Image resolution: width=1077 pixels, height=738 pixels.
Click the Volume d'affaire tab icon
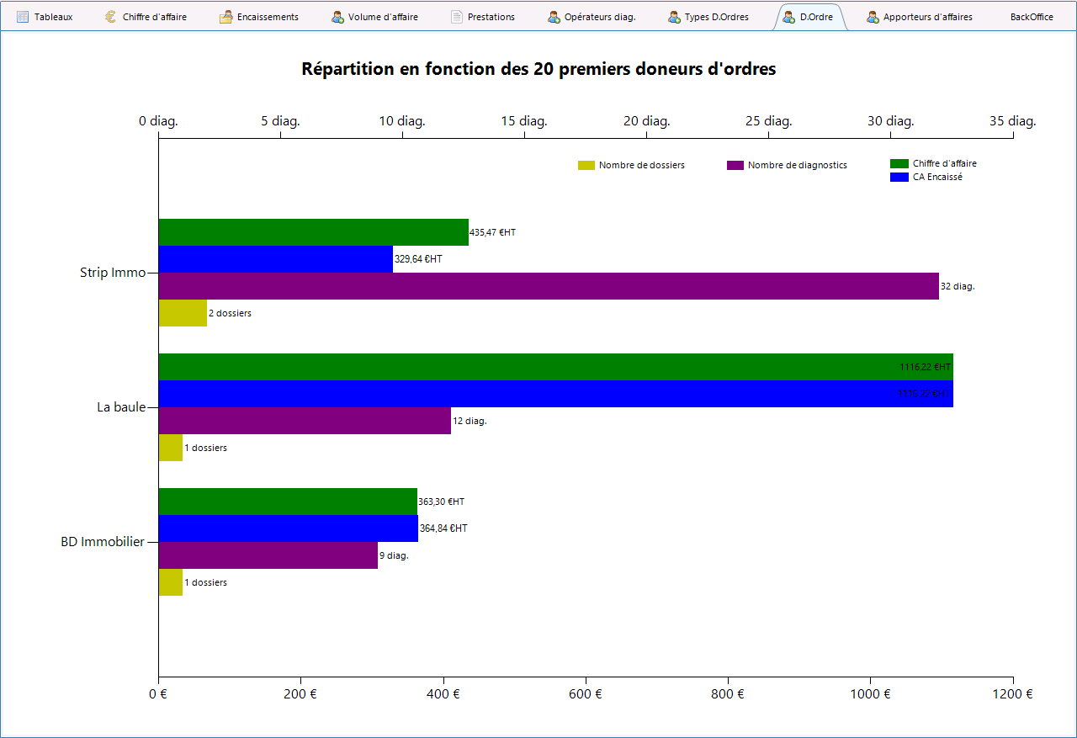click(337, 17)
